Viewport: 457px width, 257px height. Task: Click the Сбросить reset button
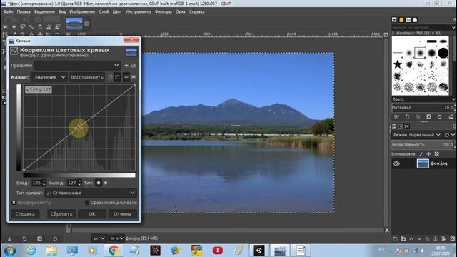coord(61,214)
